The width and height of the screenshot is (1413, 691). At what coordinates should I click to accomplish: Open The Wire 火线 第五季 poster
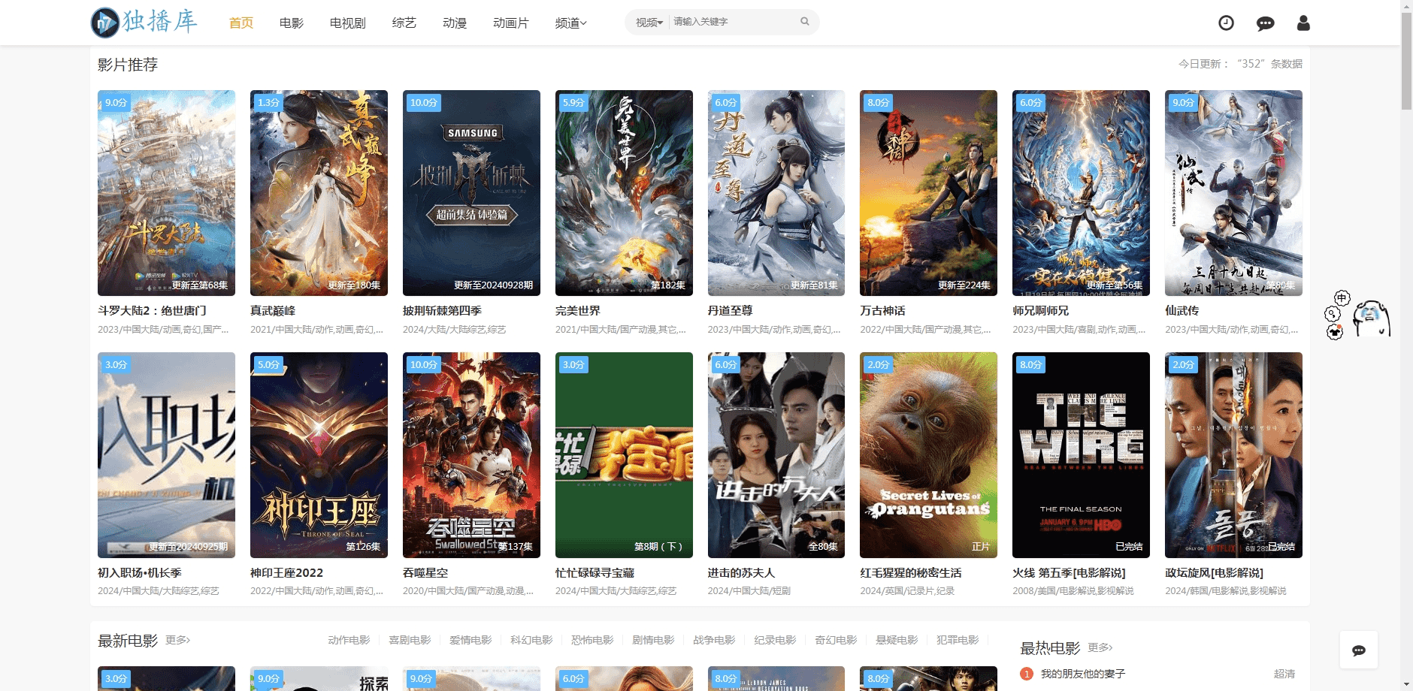1082,455
